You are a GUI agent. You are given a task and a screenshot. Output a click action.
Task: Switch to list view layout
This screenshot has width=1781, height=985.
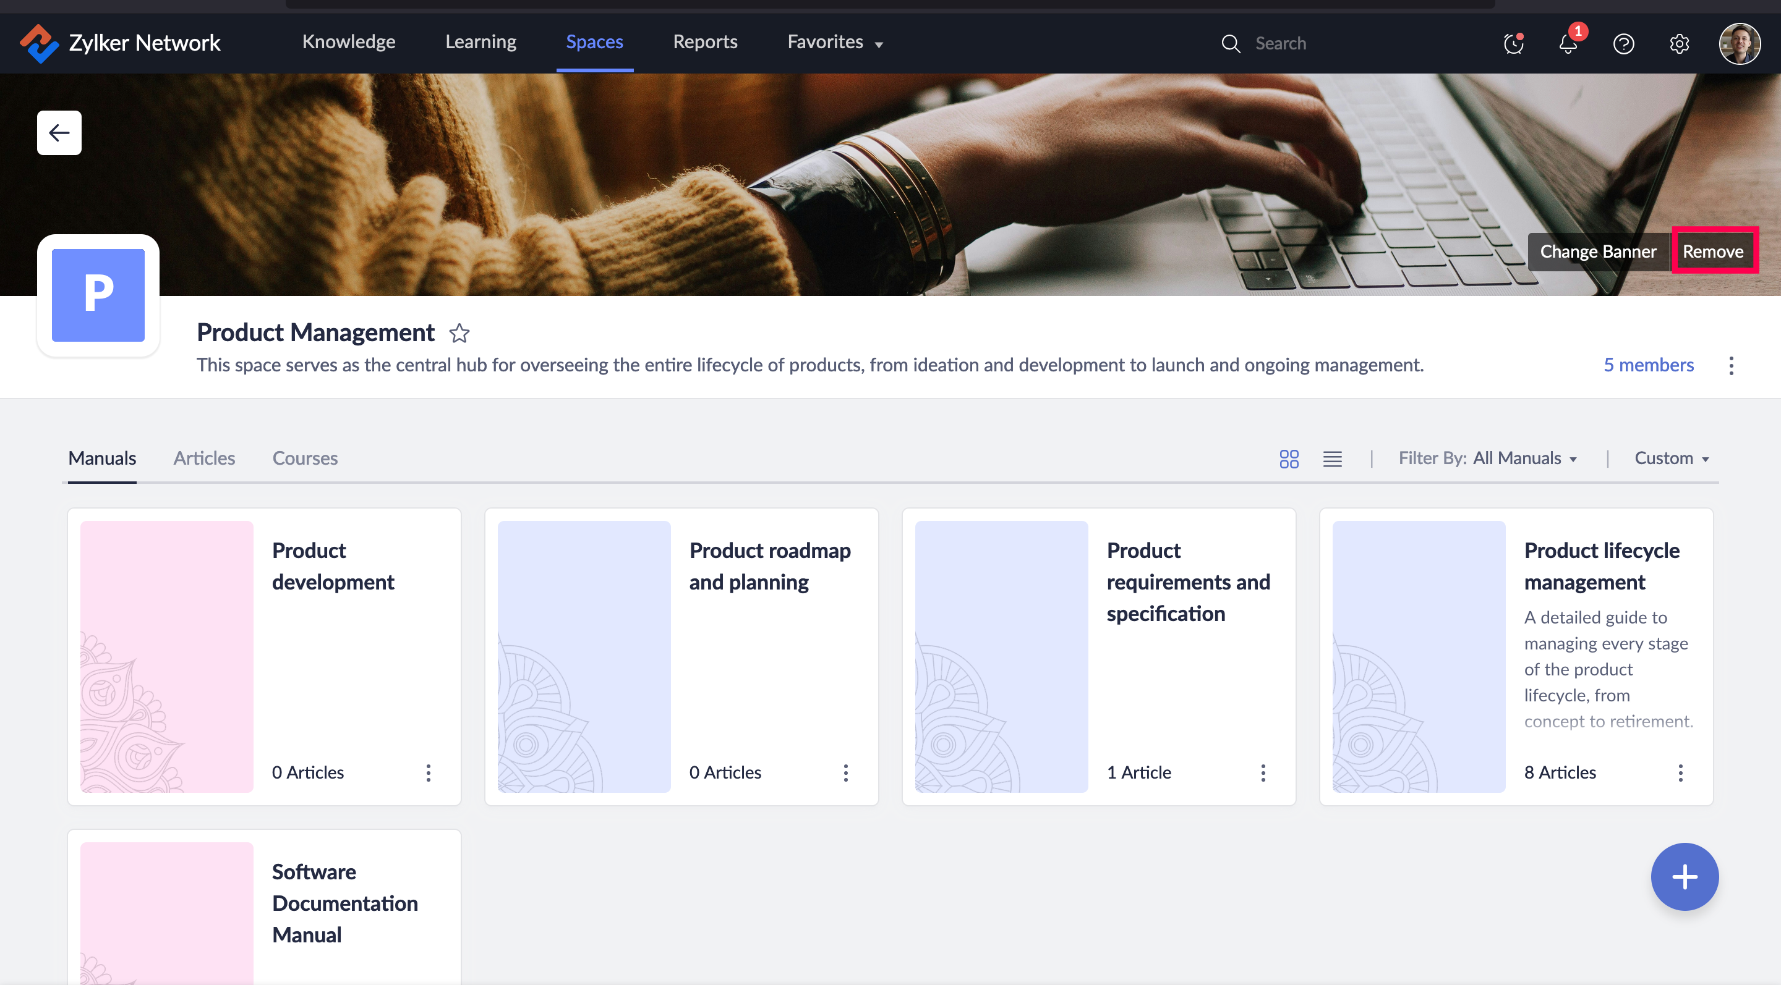click(1332, 459)
